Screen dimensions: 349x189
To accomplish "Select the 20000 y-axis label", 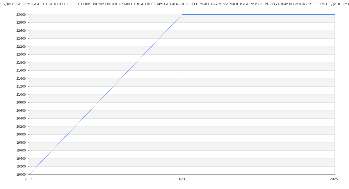I will pyautogui.click(x=21, y=135).
